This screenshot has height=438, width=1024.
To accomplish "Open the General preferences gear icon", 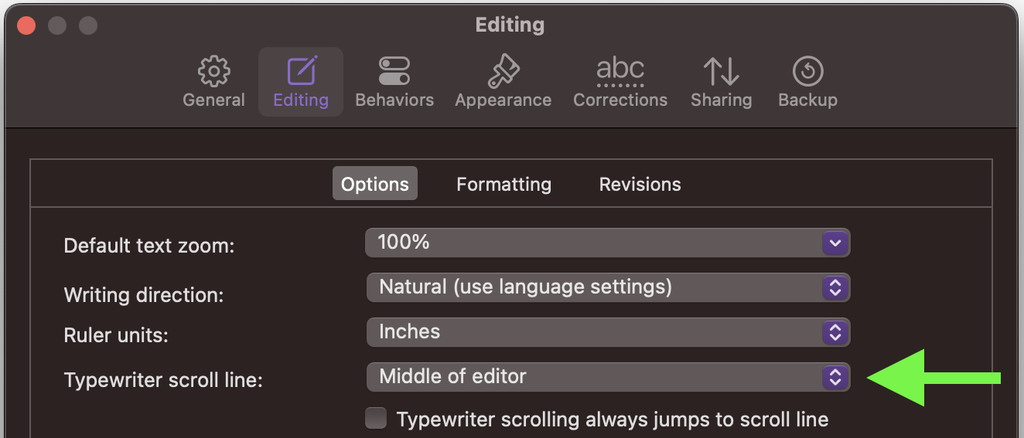I will point(213,72).
